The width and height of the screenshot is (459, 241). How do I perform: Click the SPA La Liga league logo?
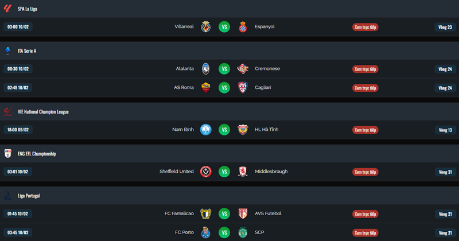7,9
